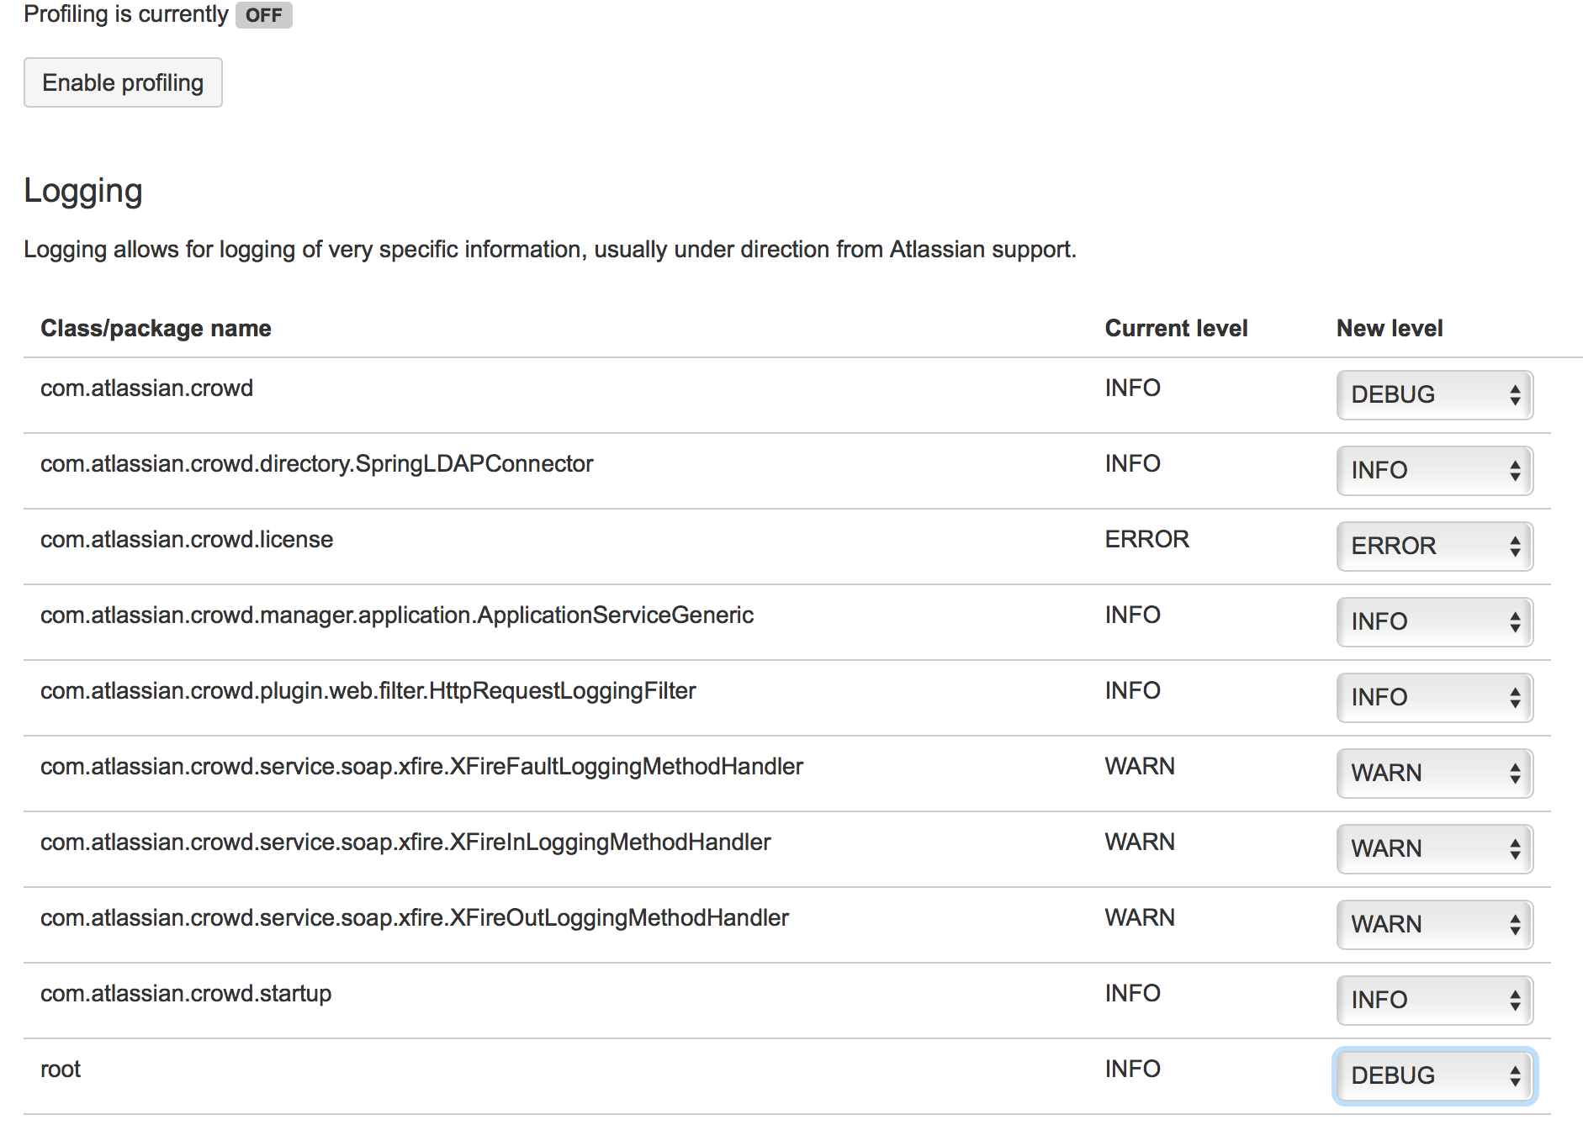Select the XFireFaultLoggingMethodHandler level dropdown

pyautogui.click(x=1434, y=773)
